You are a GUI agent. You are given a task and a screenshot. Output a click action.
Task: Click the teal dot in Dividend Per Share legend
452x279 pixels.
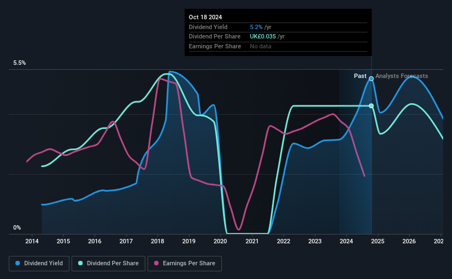[80, 263]
